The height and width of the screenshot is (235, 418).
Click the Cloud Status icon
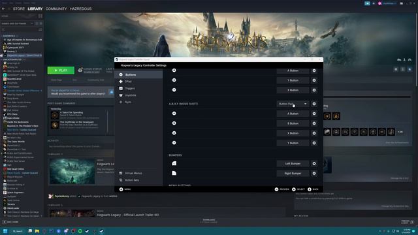(80, 70)
